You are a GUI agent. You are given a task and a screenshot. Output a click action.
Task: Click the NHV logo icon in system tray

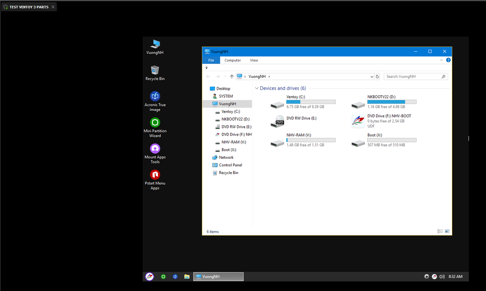(x=434, y=277)
